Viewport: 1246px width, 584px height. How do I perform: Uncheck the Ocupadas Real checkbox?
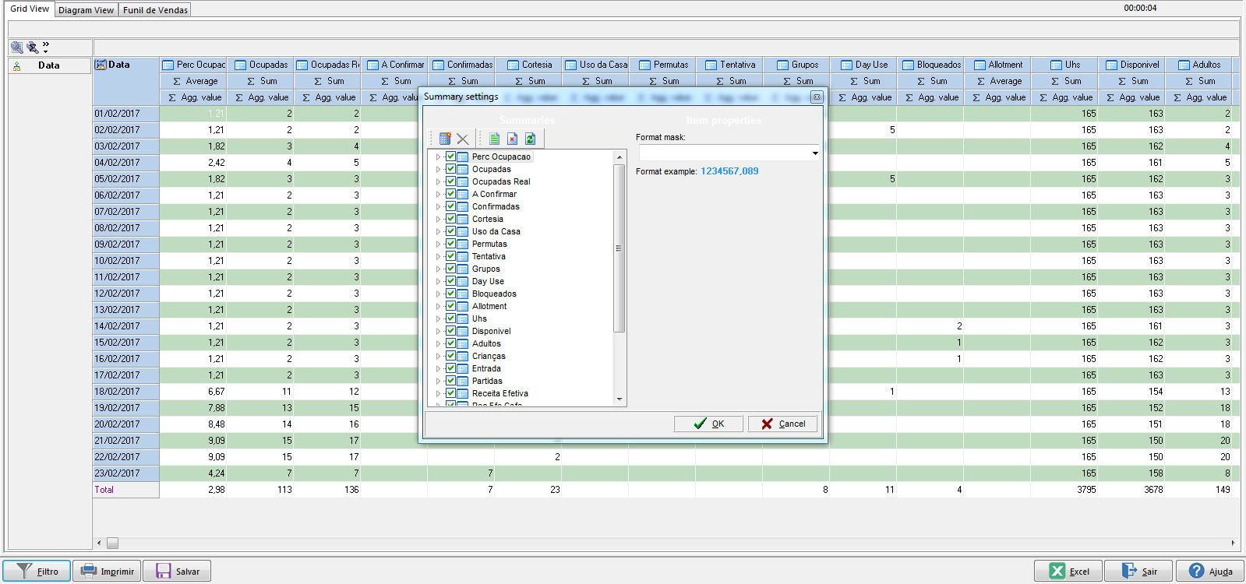(x=450, y=181)
